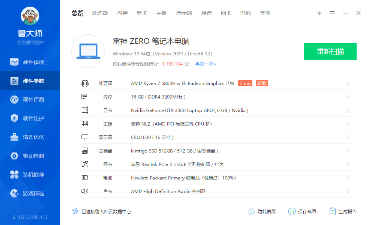Image resolution: width=368 pixels, height=225 pixels.
Task: Expand the 主板 row chevron
Action: click(348, 124)
